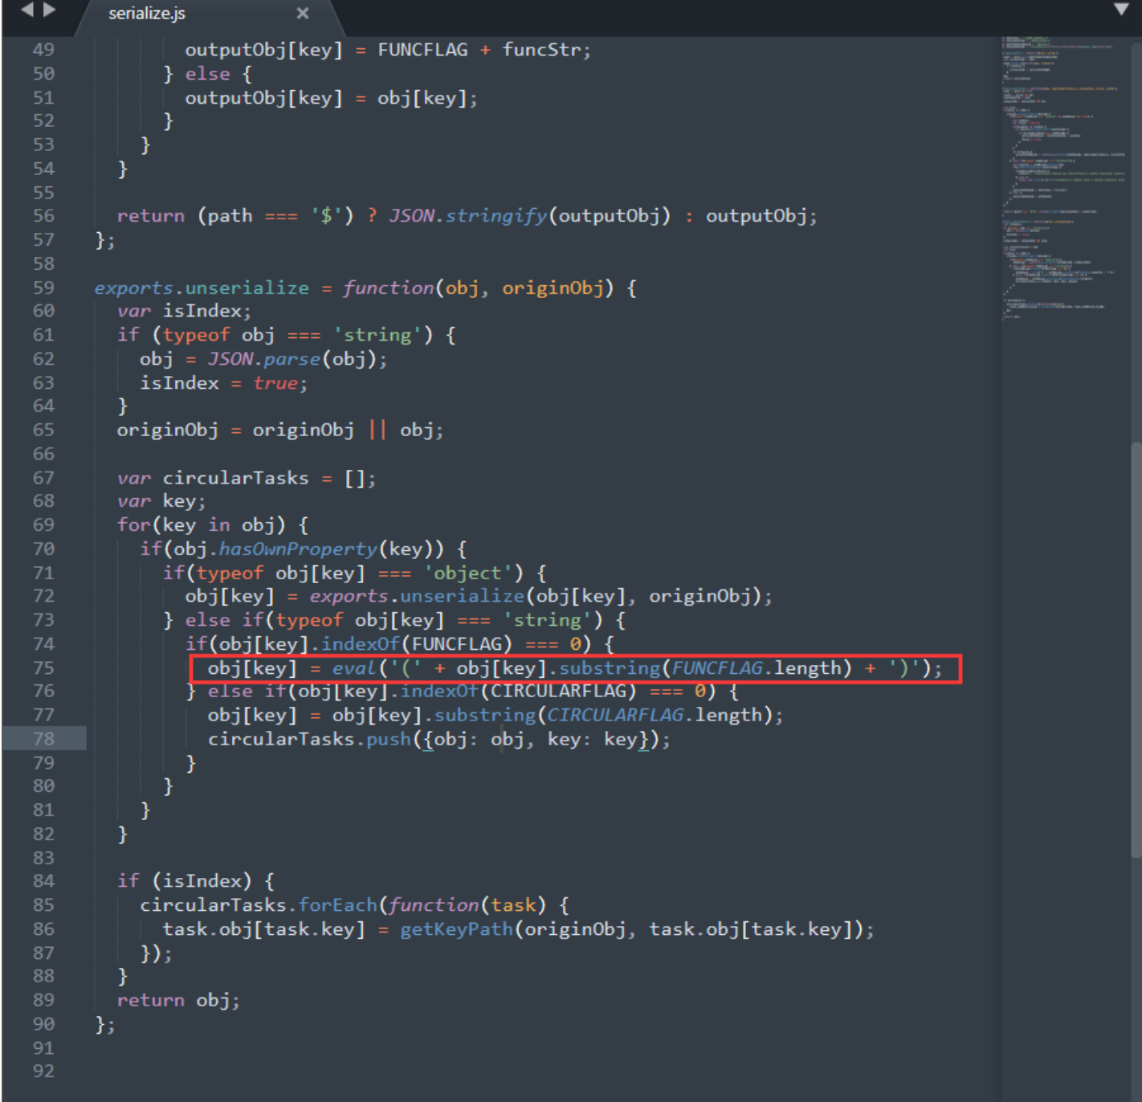Close the serialize.js tab

(303, 13)
